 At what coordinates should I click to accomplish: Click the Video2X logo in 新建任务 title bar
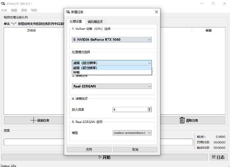point(68,12)
